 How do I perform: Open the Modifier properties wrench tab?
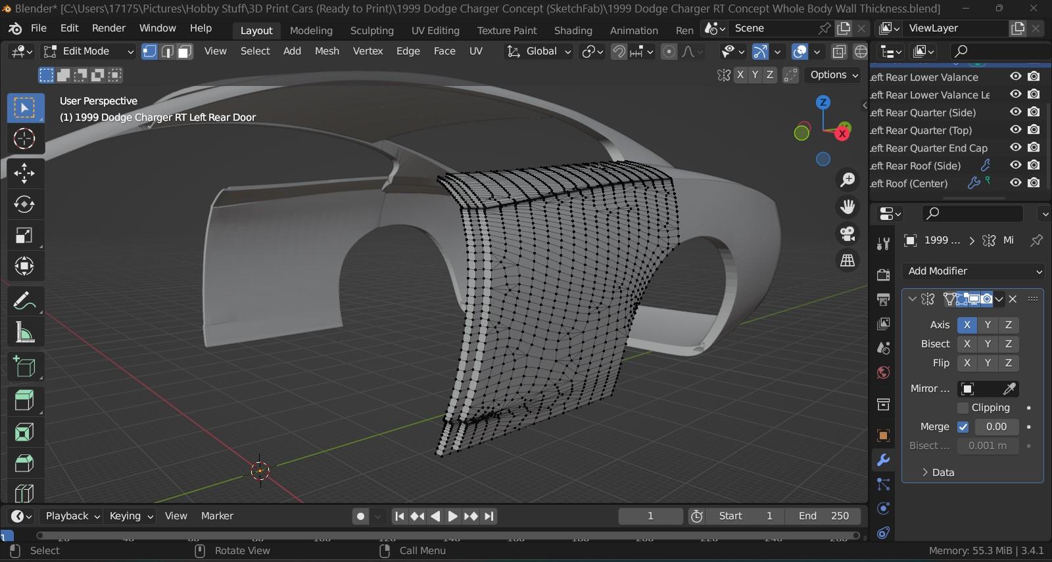[884, 460]
